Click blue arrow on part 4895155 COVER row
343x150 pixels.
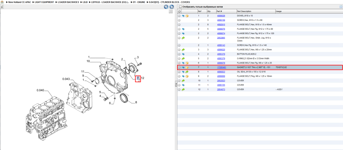(x=183, y=85)
